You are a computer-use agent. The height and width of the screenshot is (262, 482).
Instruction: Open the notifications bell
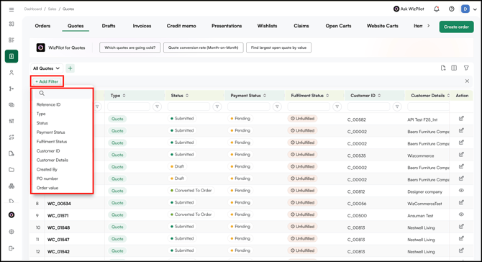click(x=437, y=9)
